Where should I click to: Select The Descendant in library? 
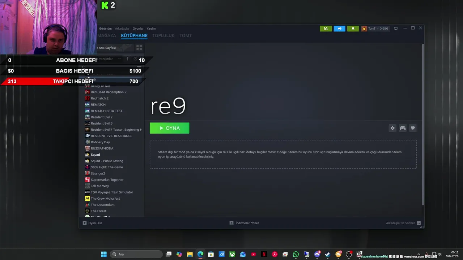102,205
